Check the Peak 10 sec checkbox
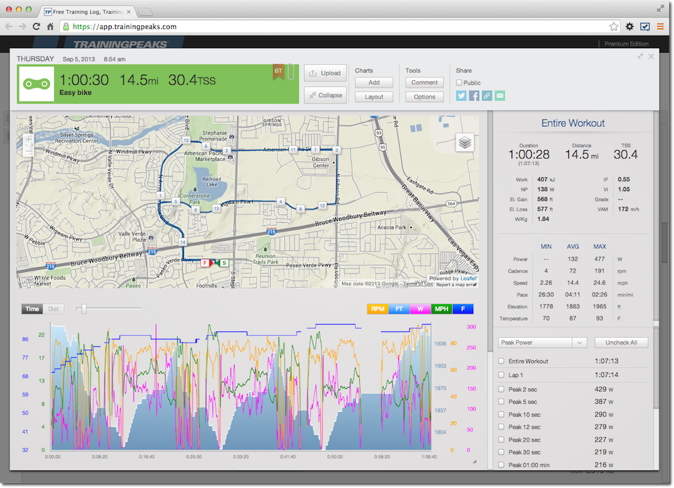Image resolution: width=674 pixels, height=488 pixels. pos(501,414)
